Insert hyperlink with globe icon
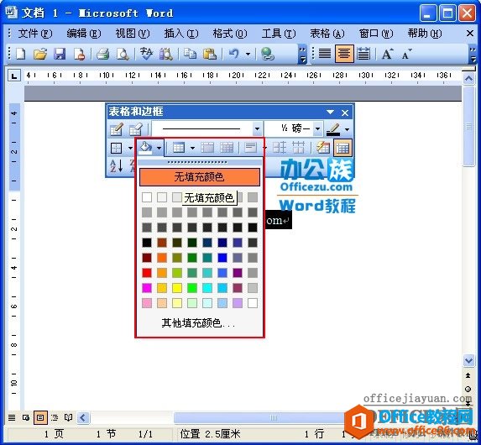481x445 pixels. click(267, 54)
